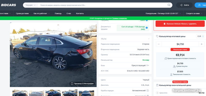Click the price tag icon beside Калькулятор итоговой цены

(157, 36)
